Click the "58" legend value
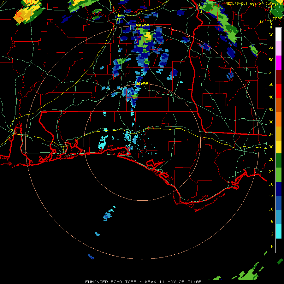The image size is (284, 284). 271,60
